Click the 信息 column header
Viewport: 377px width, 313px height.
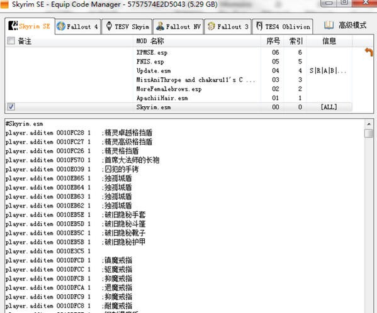[x=329, y=41]
